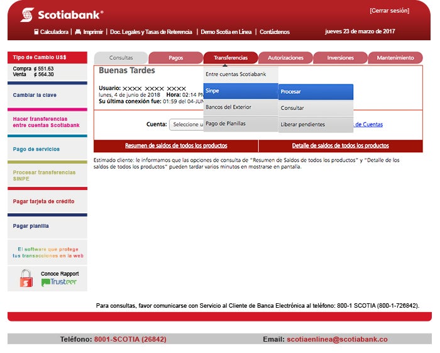Choose Liberar pendientes from submenu

pos(316,125)
